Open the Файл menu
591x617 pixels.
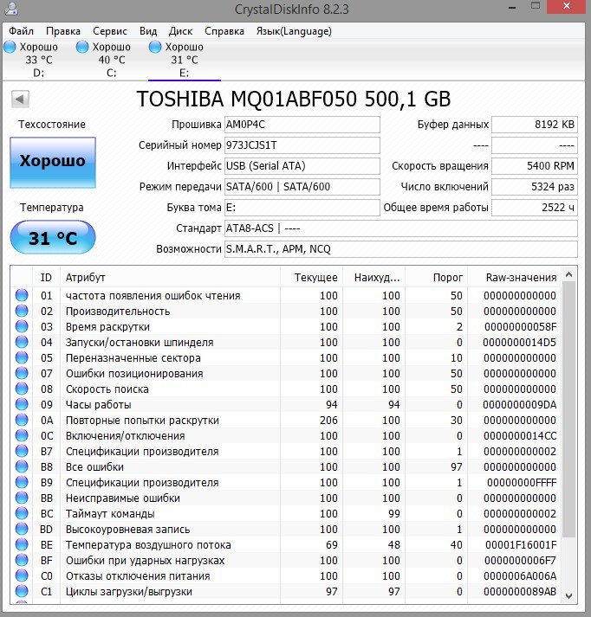[21, 31]
